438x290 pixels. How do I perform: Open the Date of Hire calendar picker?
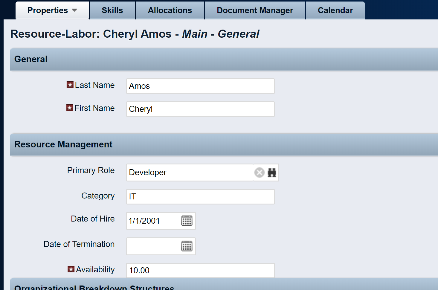point(187,221)
